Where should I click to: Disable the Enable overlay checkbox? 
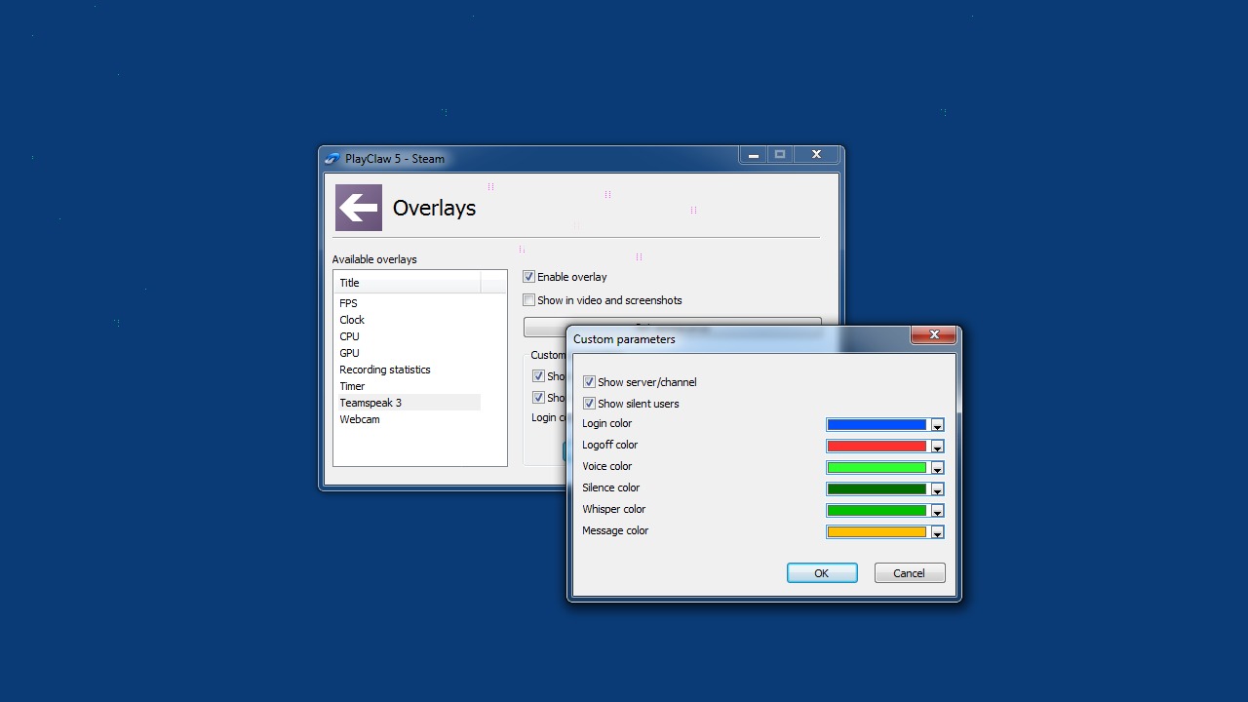(528, 276)
